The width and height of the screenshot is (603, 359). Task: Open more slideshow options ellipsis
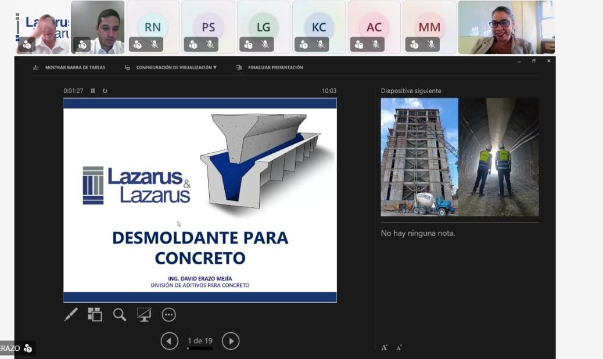click(168, 315)
